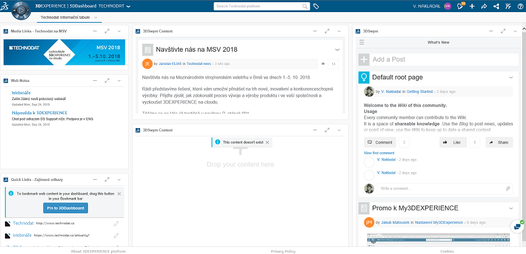
Task: Open the Privacy Policy footer link
Action: [283, 251]
